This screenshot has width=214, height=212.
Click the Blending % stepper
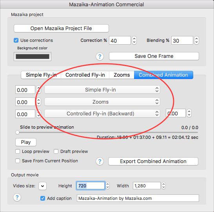tap(196, 40)
